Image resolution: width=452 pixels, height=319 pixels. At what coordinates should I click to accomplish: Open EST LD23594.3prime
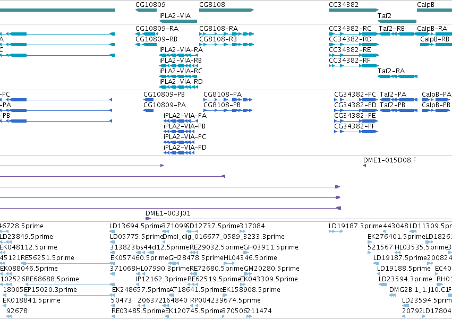pos(405,280)
